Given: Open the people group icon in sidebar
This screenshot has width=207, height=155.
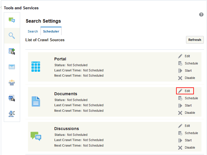Looking at the screenshot, I should pos(12,82).
